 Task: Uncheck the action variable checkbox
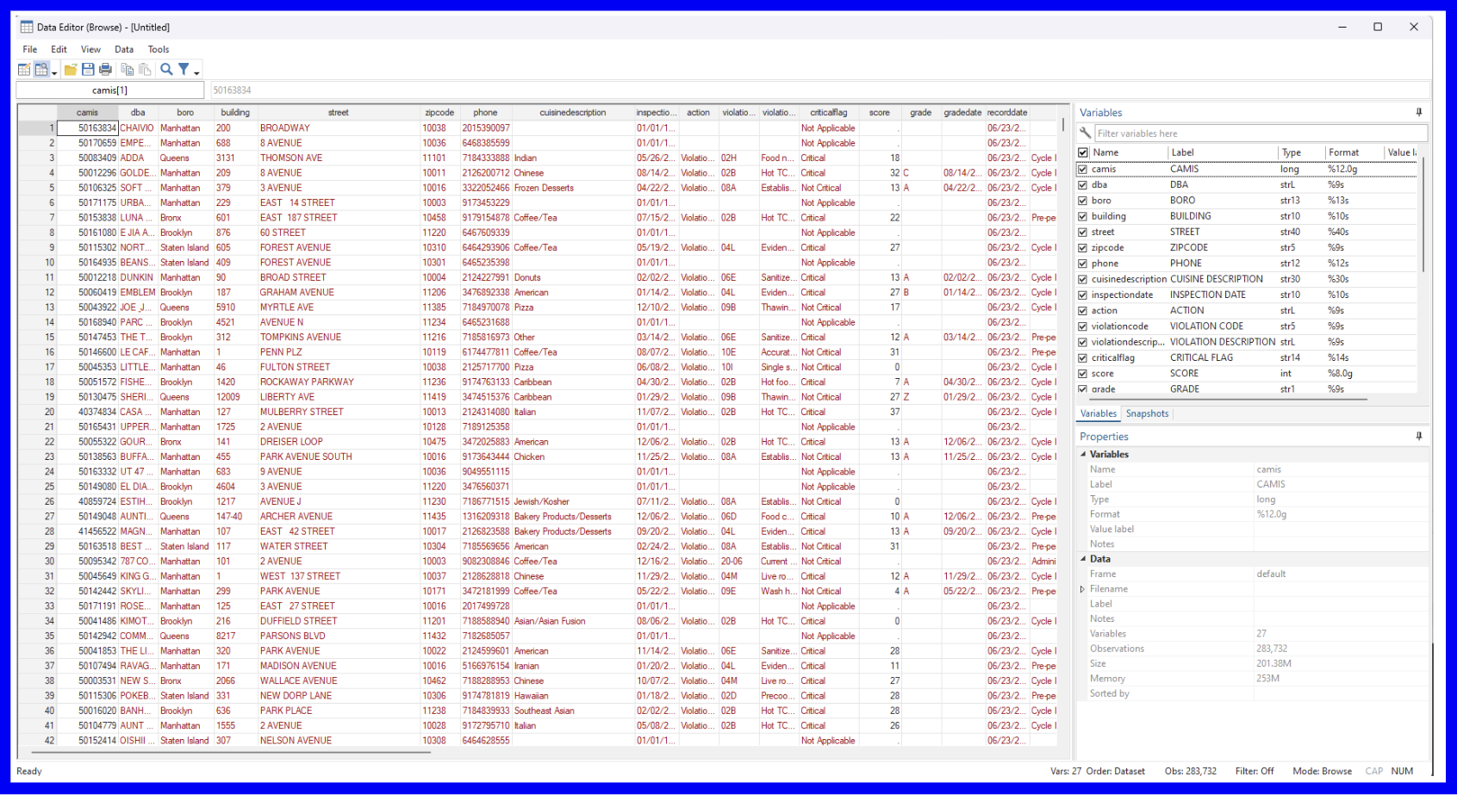[x=1083, y=311]
